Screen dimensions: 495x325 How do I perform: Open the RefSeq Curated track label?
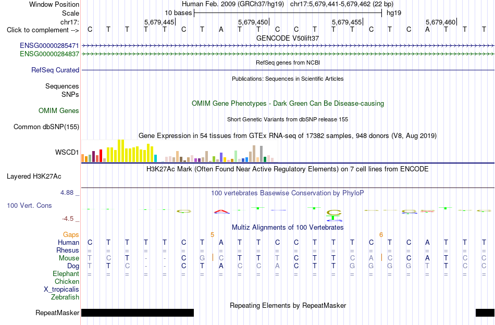55,70
